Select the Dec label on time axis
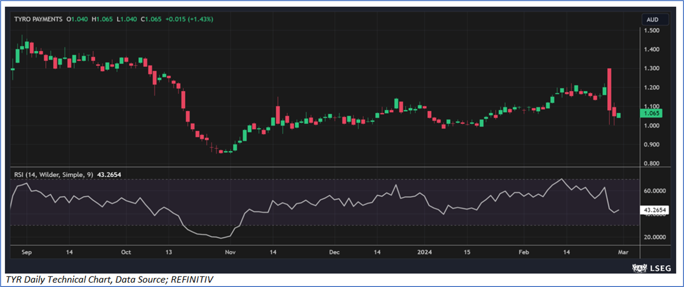Viewport: 684px width, 287px height. coord(334,252)
